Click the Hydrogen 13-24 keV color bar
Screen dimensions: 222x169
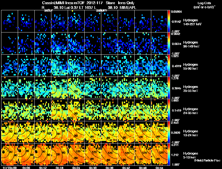click(x=169, y=132)
